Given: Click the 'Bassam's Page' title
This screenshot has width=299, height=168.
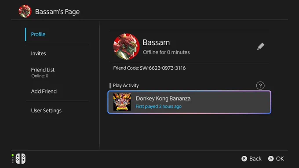Looking at the screenshot, I should click(57, 11).
